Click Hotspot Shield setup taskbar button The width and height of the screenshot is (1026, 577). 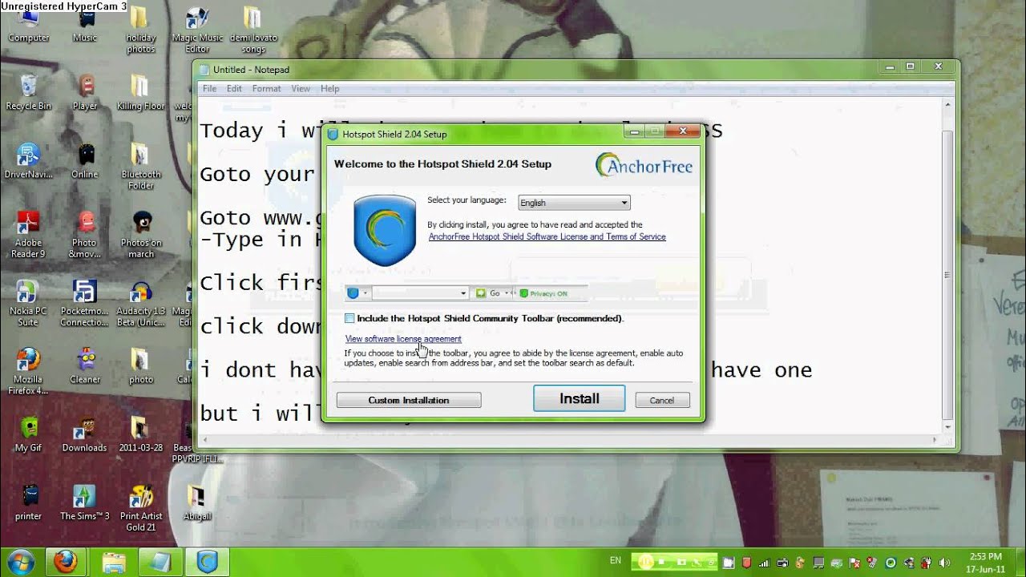tap(208, 562)
